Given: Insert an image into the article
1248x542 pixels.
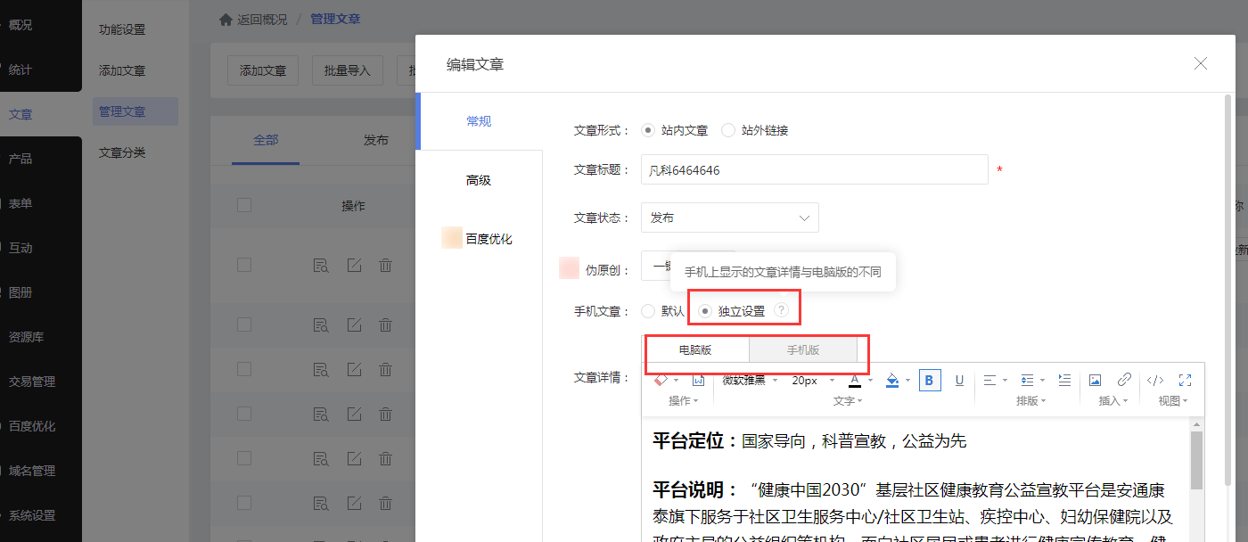Looking at the screenshot, I should click(1096, 380).
